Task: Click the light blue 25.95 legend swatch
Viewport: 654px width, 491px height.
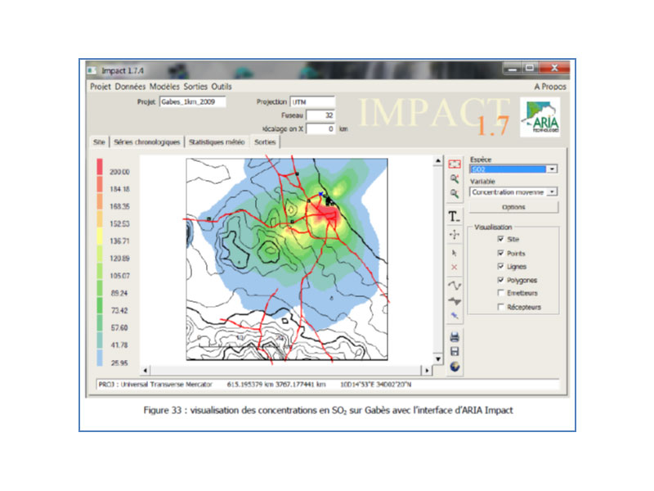Action: tap(100, 358)
